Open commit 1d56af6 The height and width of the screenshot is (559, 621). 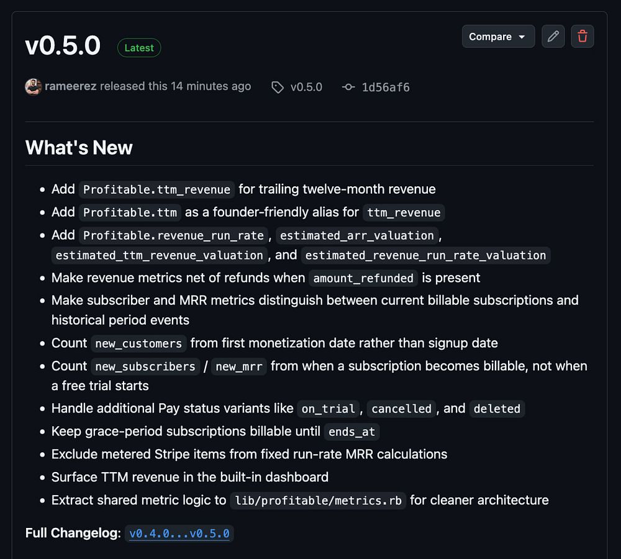[386, 88]
